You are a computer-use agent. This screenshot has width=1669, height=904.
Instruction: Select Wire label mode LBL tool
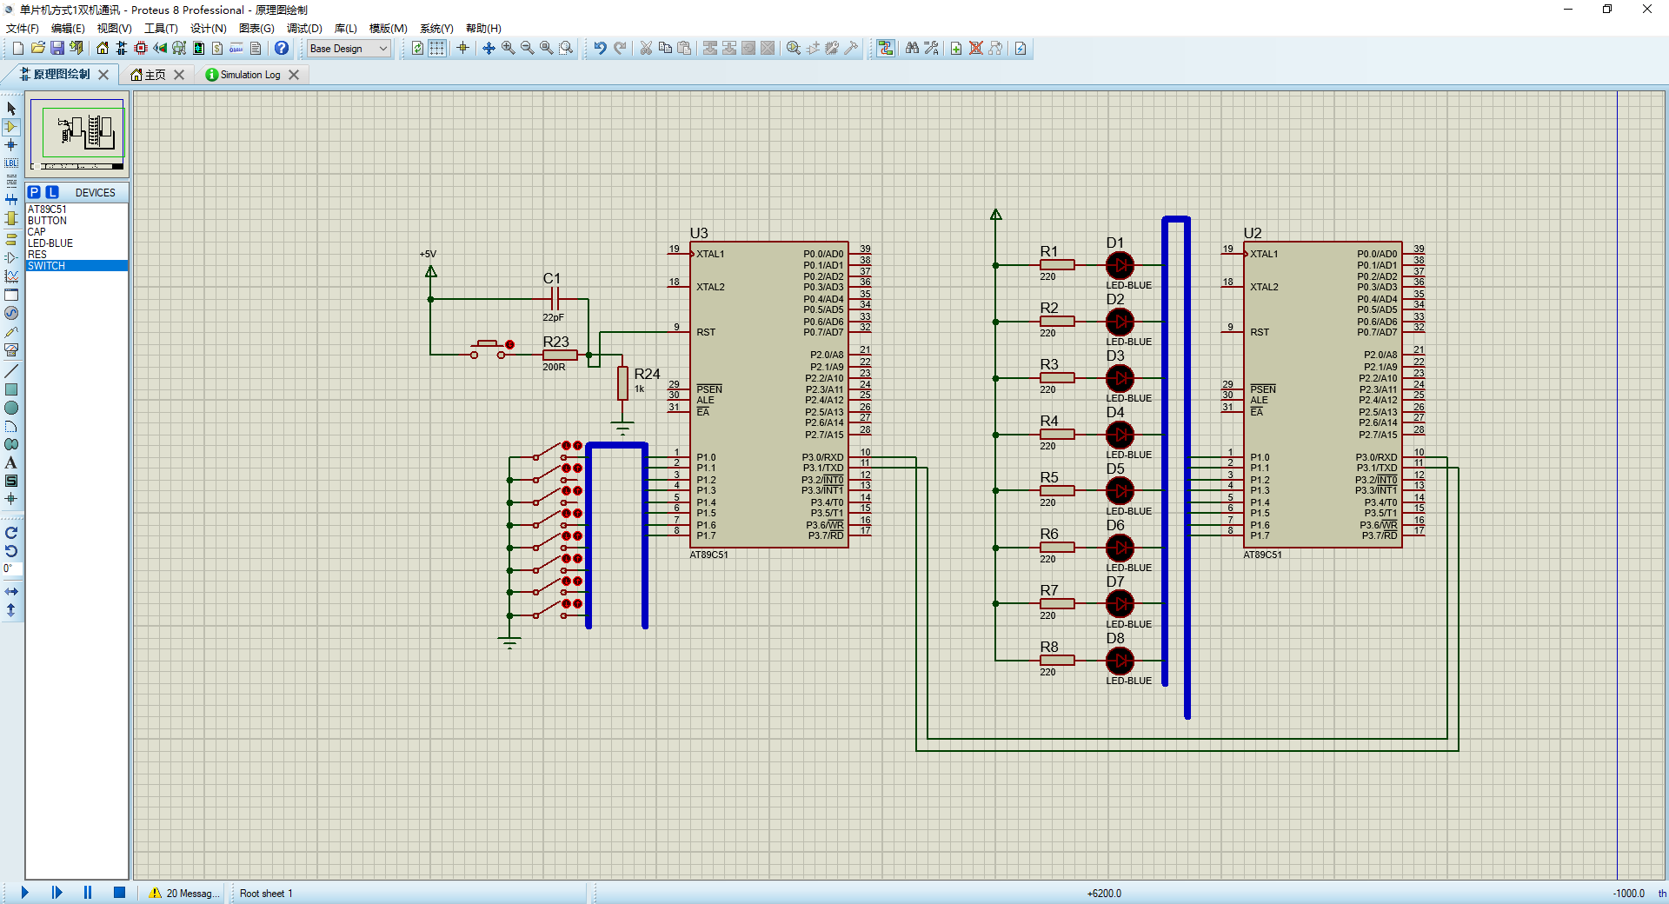11,163
